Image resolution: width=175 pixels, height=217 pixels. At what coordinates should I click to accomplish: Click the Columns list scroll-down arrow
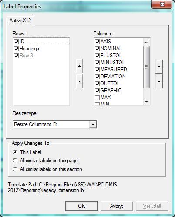pyautogui.click(x=147, y=101)
